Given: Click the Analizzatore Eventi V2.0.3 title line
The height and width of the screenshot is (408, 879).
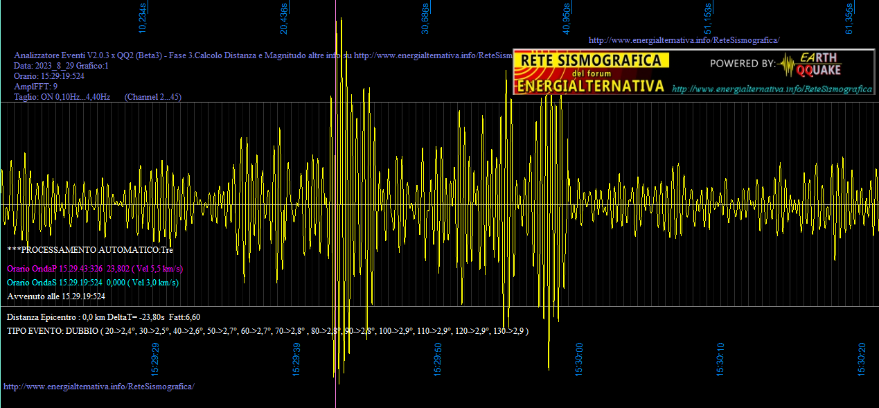Looking at the screenshot, I should tap(263, 55).
